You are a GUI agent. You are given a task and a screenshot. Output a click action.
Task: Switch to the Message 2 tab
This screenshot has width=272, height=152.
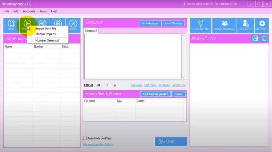(91, 31)
